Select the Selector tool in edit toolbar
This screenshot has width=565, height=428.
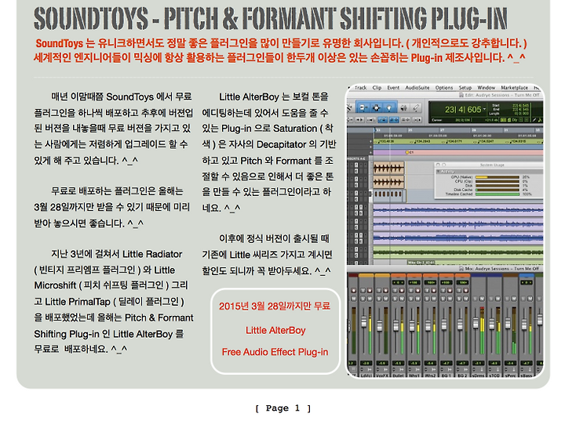pos(376,107)
